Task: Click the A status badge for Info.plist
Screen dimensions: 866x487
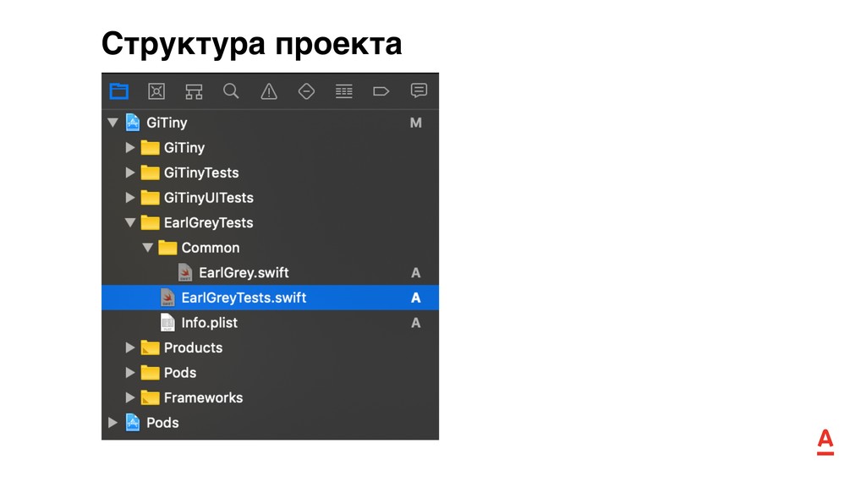Action: (416, 323)
